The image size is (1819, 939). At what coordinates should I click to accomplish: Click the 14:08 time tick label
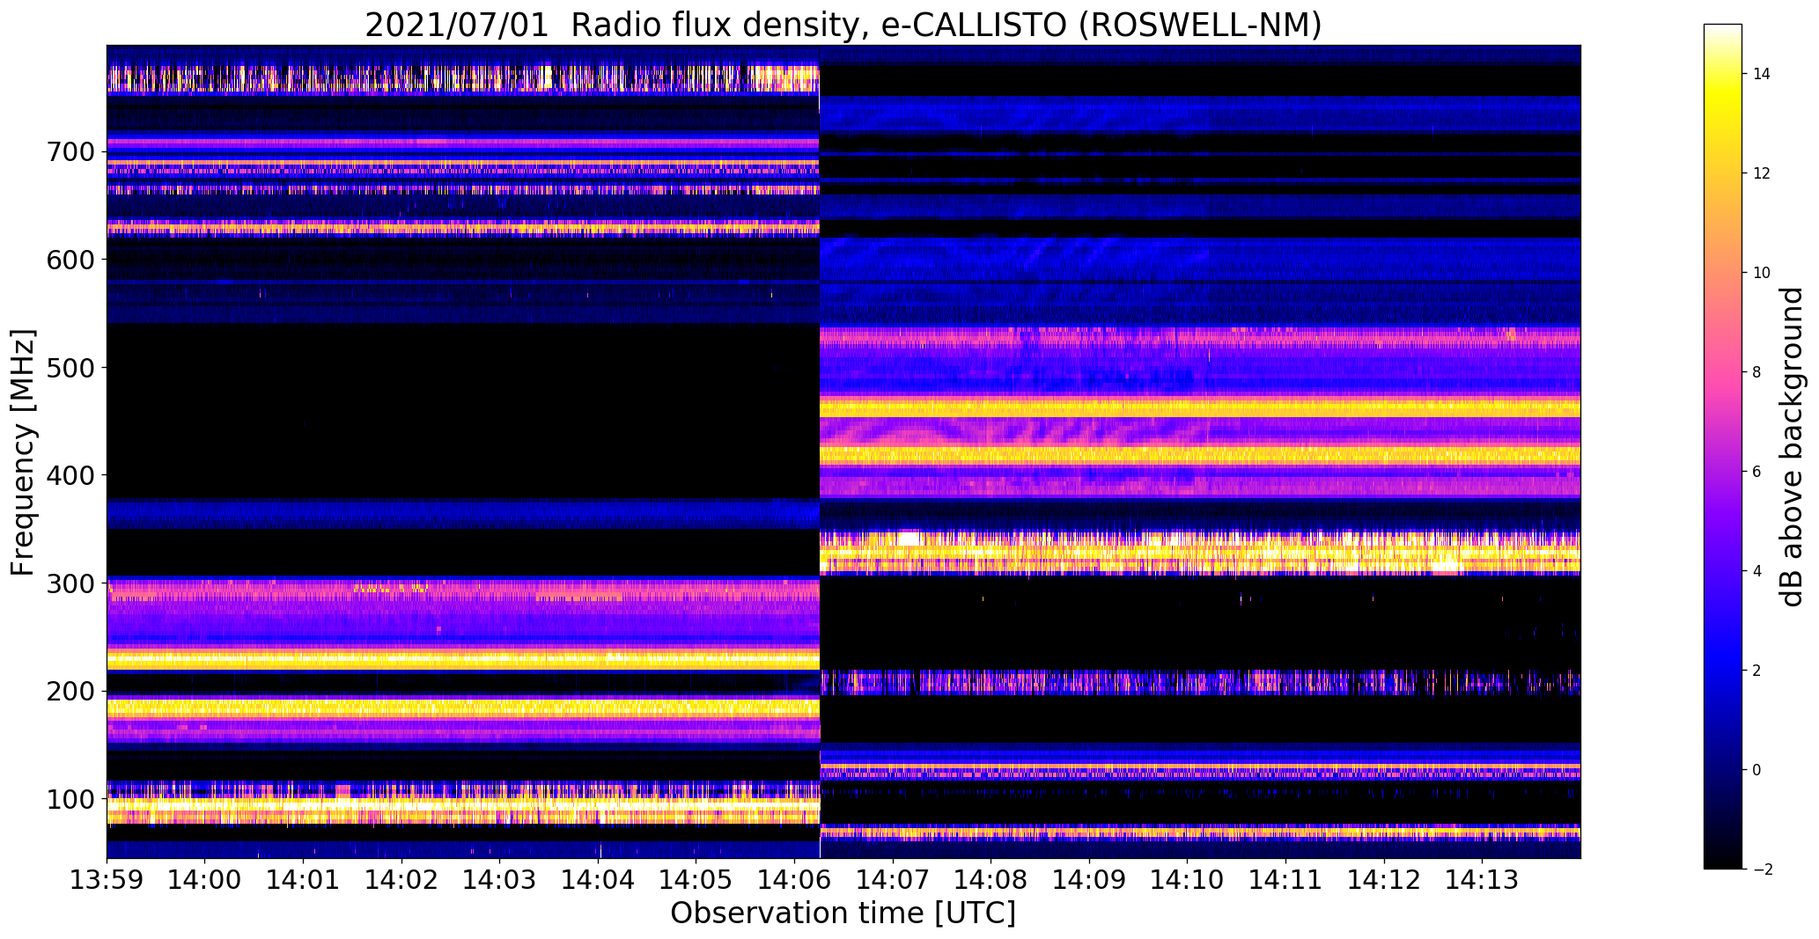(x=991, y=879)
